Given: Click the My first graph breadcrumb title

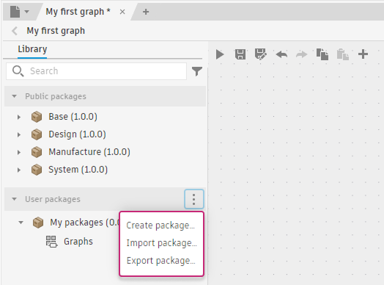Looking at the screenshot, I should pyautogui.click(x=56, y=31).
